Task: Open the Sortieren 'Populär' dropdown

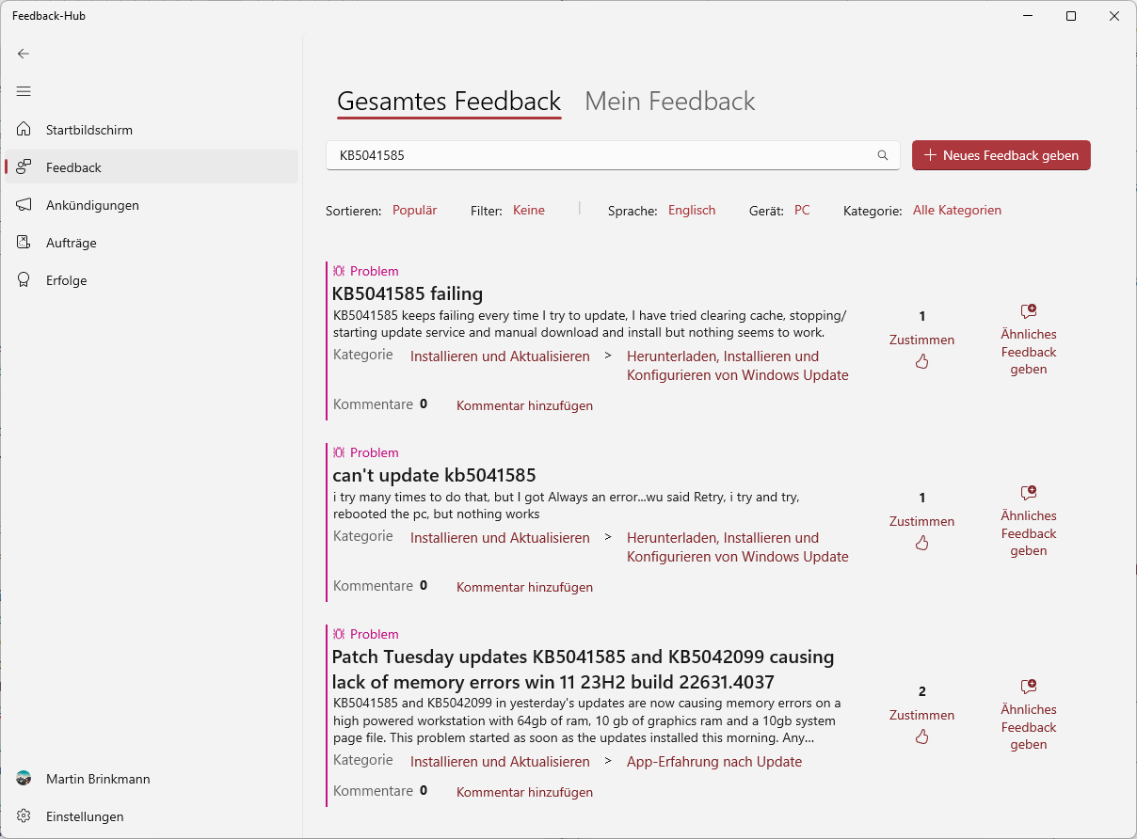Action: (x=414, y=210)
